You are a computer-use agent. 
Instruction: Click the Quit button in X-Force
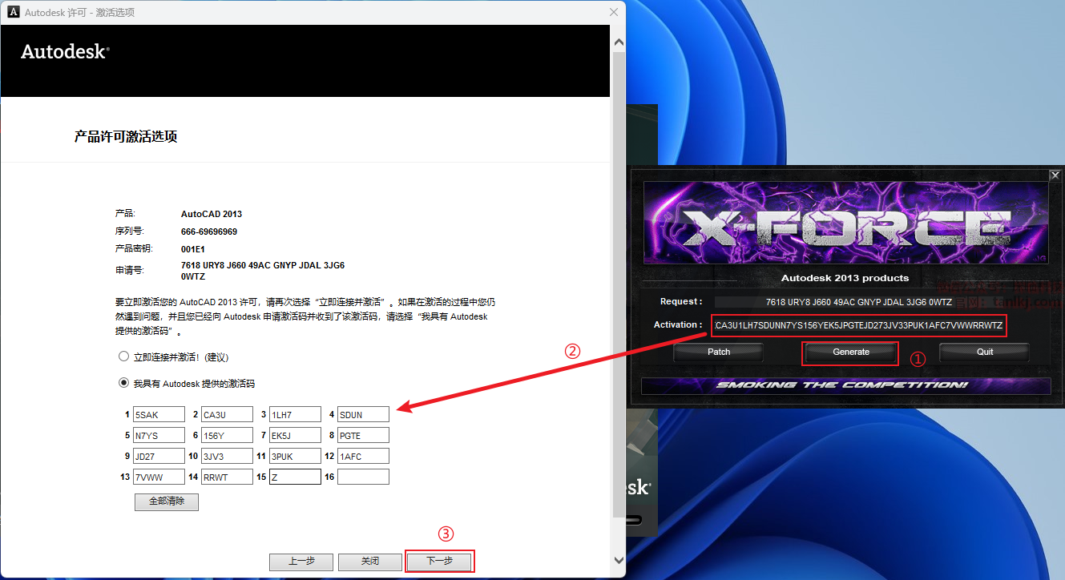[985, 352]
